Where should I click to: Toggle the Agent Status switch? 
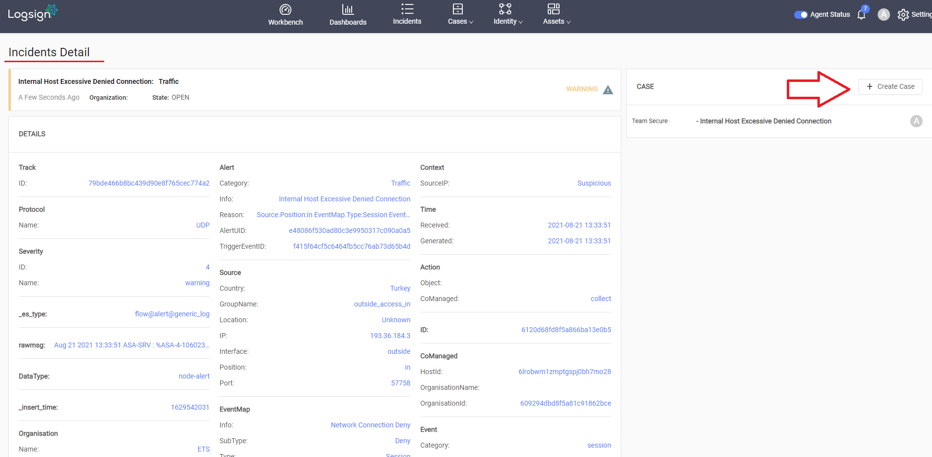801,15
